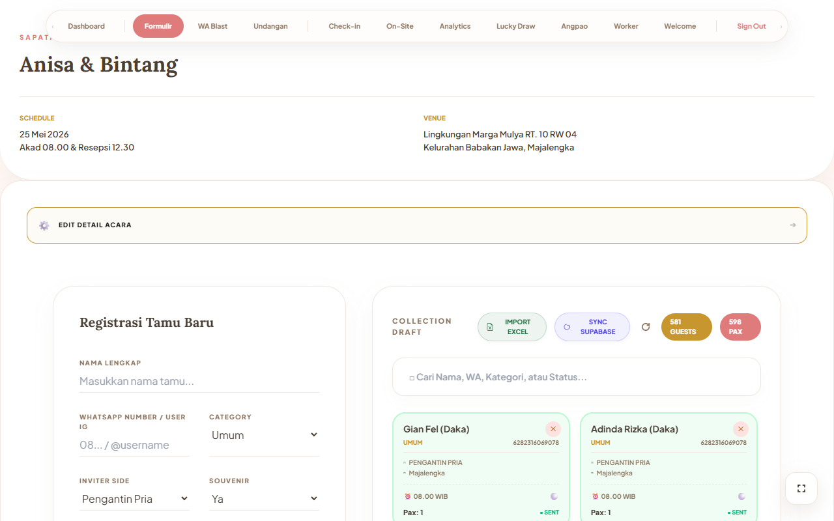Click the purple orb icon on Gian Fel card
834x521 pixels.
click(554, 496)
